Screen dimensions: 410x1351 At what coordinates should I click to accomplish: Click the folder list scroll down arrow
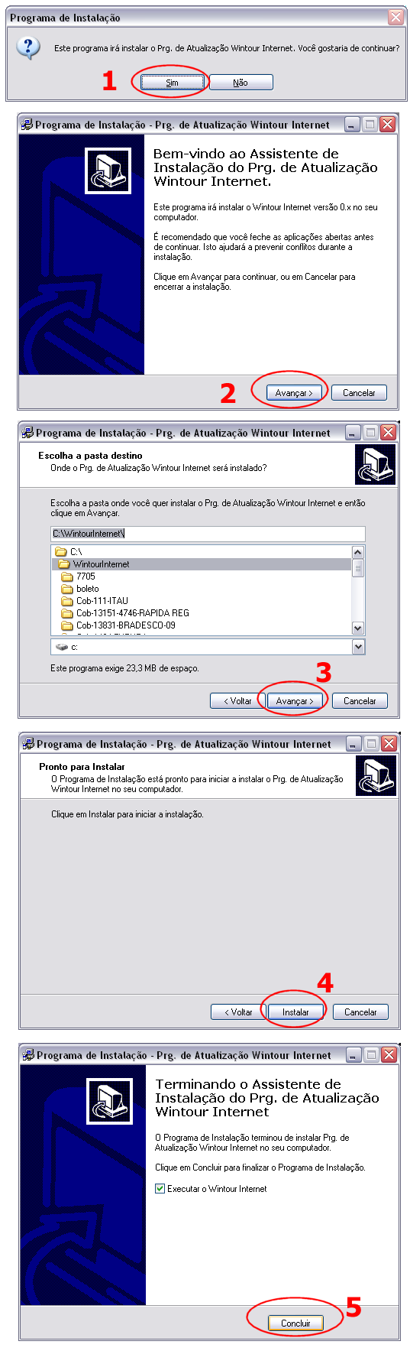pos(357,628)
